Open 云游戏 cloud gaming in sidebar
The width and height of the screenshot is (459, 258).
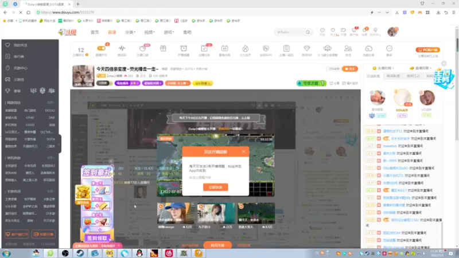click(19, 79)
